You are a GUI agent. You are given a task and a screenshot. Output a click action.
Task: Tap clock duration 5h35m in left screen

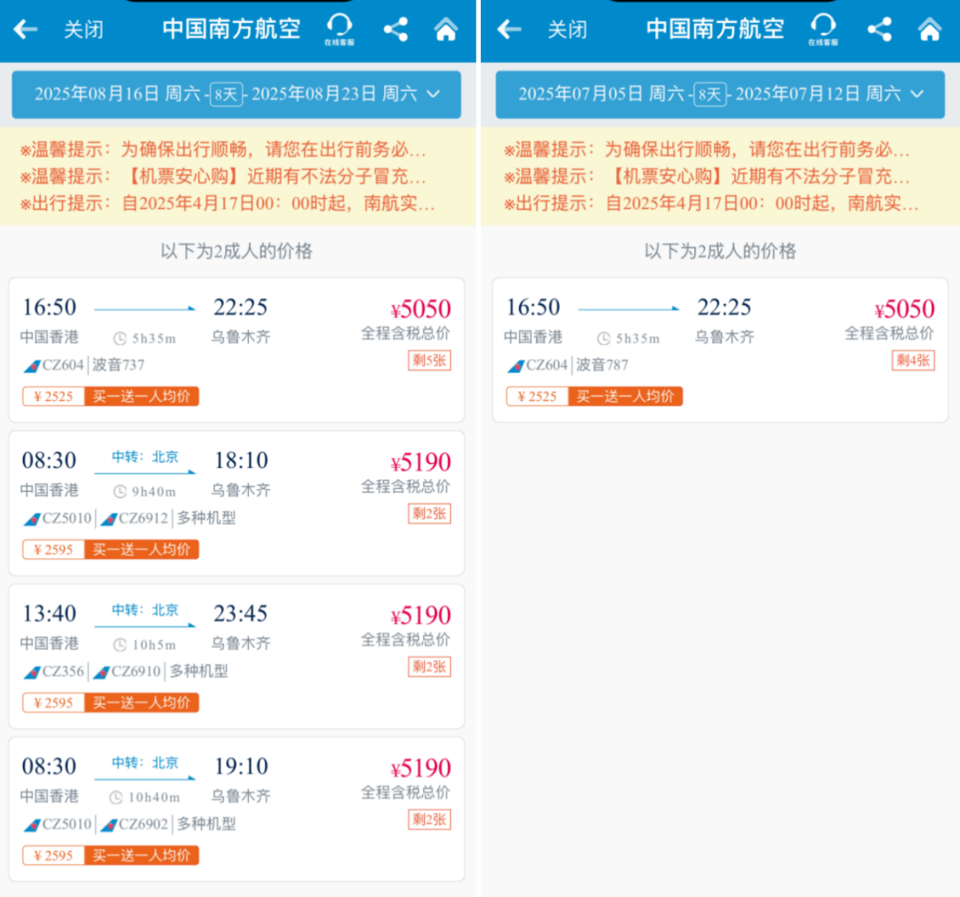145,339
